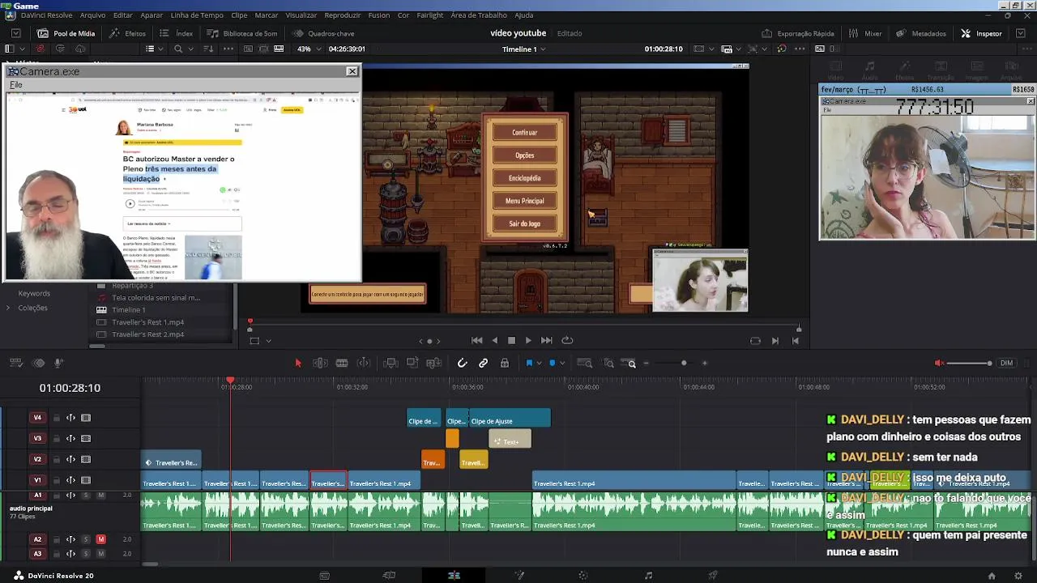Disable video track V3 filmstrip icon
Image resolution: width=1037 pixels, height=583 pixels.
coord(86,439)
